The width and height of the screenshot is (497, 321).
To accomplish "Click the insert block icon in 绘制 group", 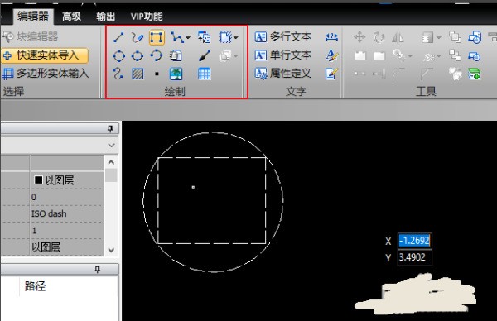I will 204,37.
